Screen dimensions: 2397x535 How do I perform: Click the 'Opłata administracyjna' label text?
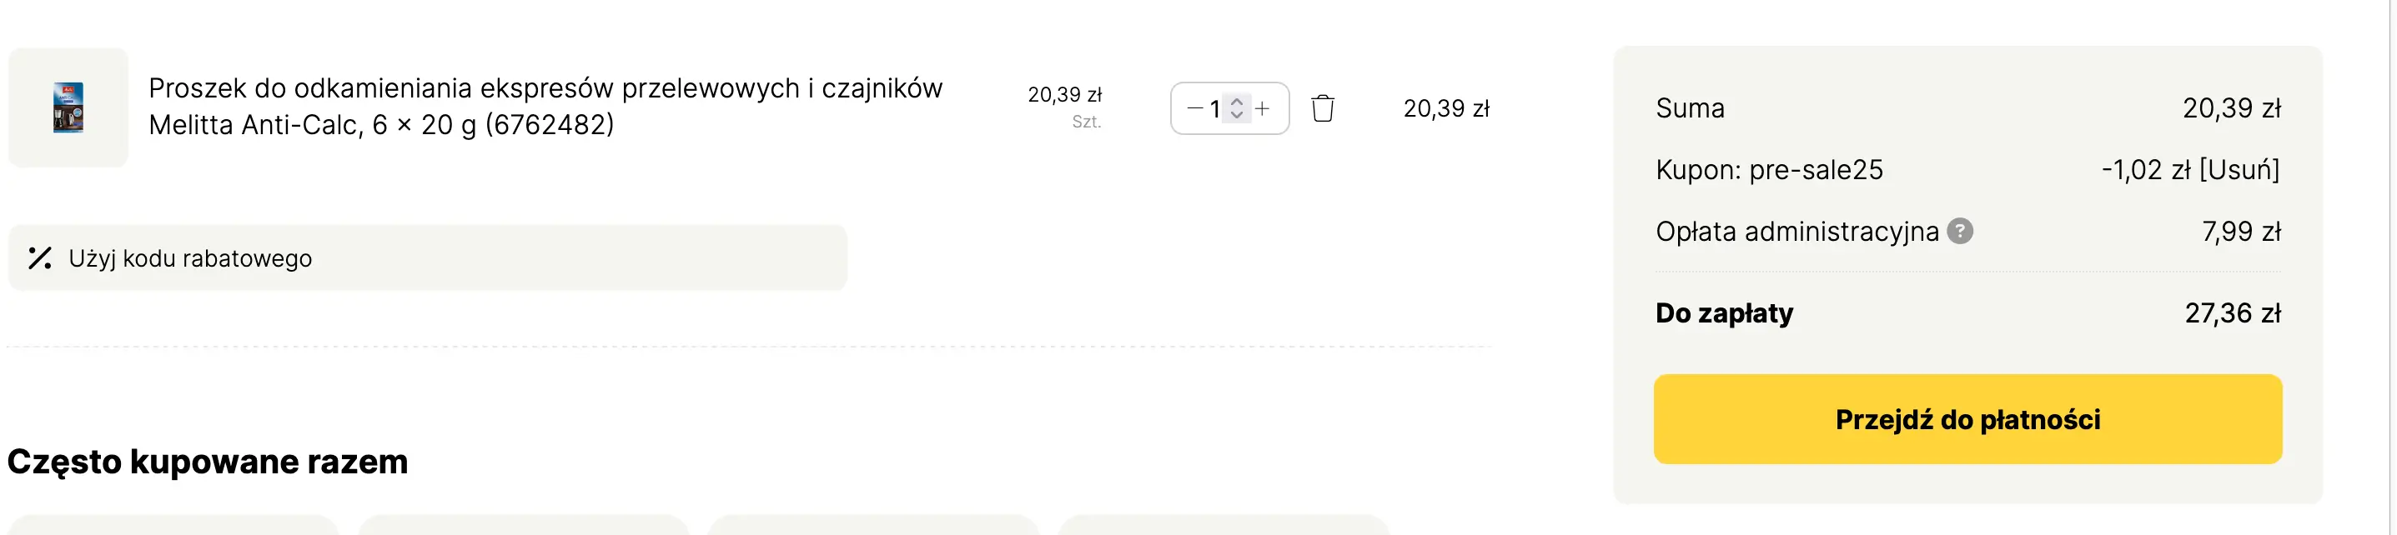click(1796, 232)
